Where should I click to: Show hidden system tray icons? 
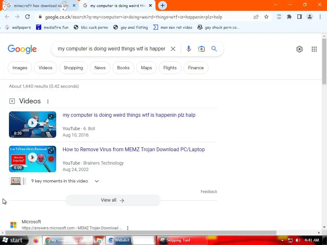click(x=282, y=240)
